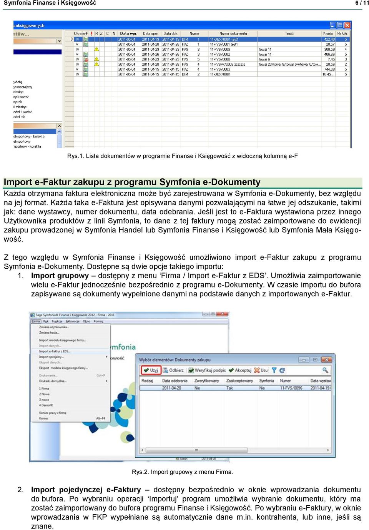Click the refresh arrow icon in dialog toolbar

pyautogui.click(x=282, y=370)
